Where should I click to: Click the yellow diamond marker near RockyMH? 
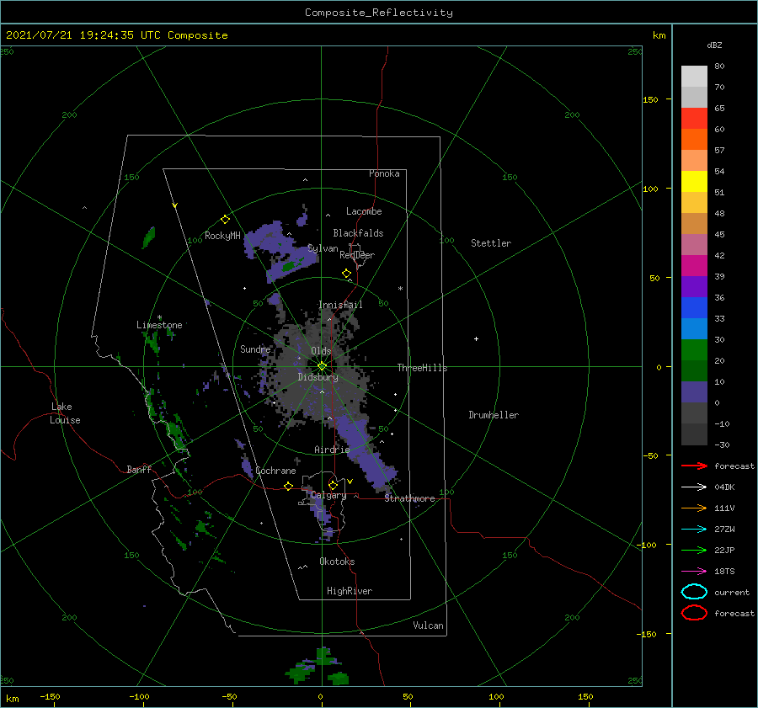(x=225, y=220)
